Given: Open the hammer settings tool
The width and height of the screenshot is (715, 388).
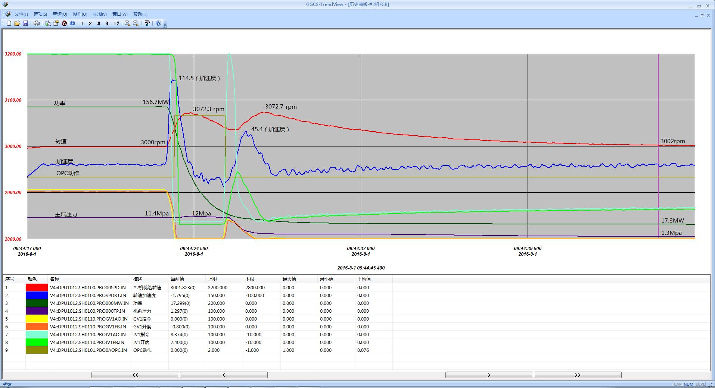Looking at the screenshot, I should tap(147, 23).
